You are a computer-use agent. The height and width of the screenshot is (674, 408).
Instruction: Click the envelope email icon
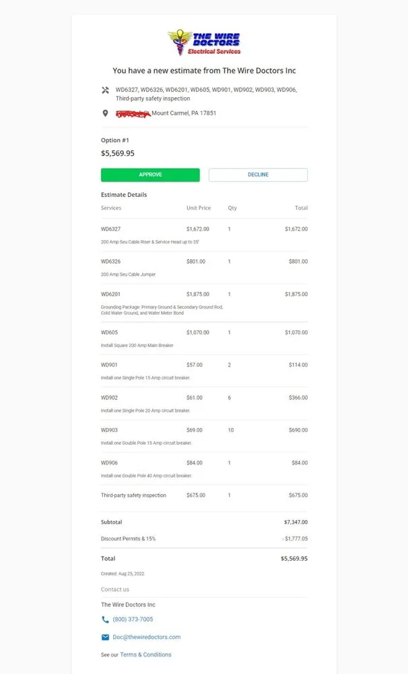tap(105, 637)
